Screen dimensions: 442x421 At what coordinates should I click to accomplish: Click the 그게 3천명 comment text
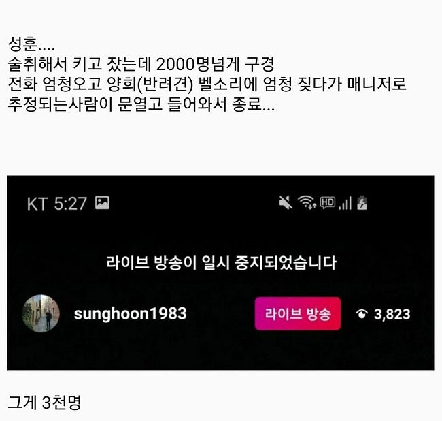(x=44, y=402)
